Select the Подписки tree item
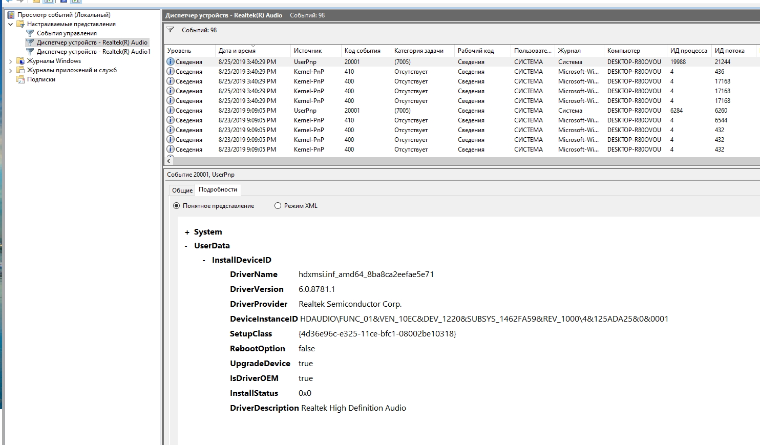Screen dimensions: 760x445 pyautogui.click(x=41, y=79)
